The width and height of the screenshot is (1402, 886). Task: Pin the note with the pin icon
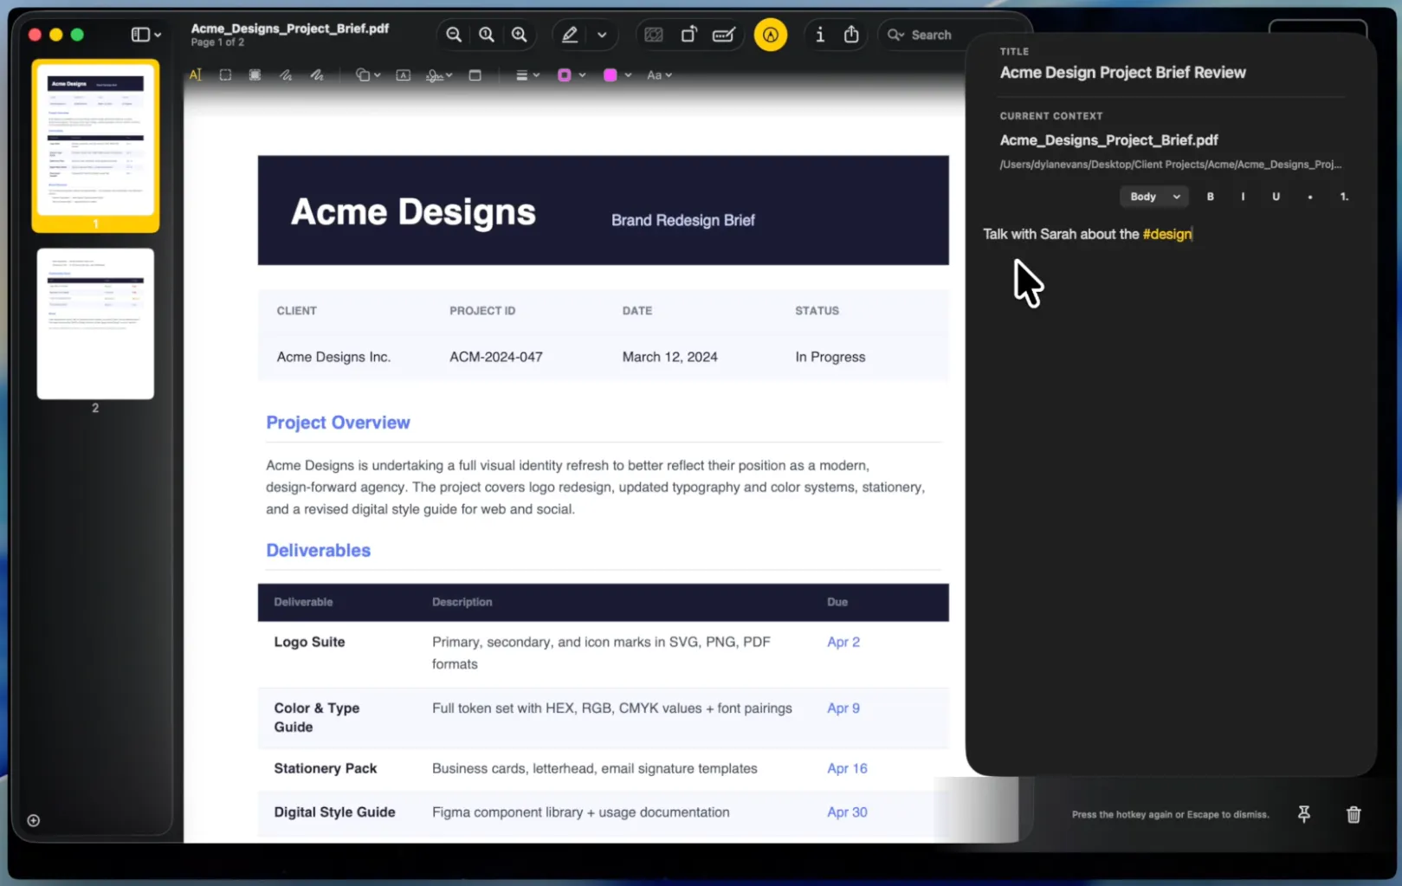click(1303, 814)
